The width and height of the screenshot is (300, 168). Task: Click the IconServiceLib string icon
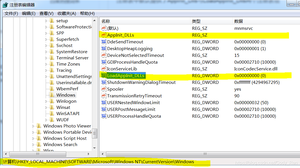coord(103,69)
